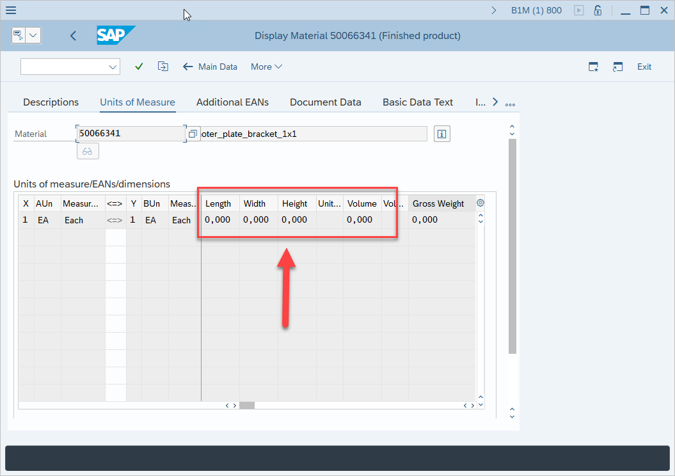Click the Width column header
This screenshot has width=675, height=476.
(x=258, y=203)
